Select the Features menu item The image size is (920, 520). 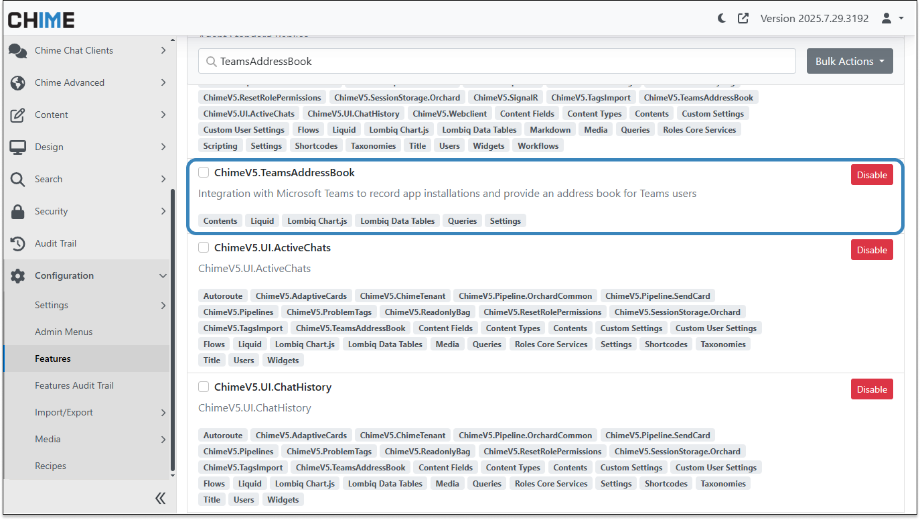pyautogui.click(x=53, y=359)
